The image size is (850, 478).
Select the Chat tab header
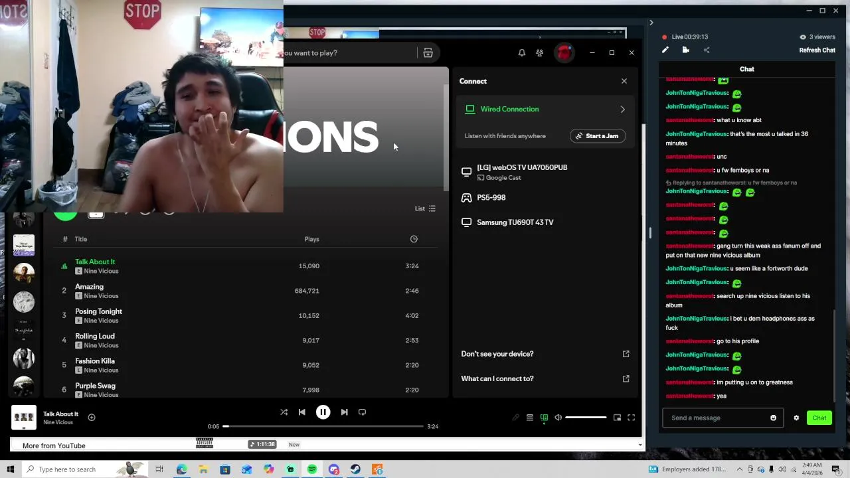747,69
